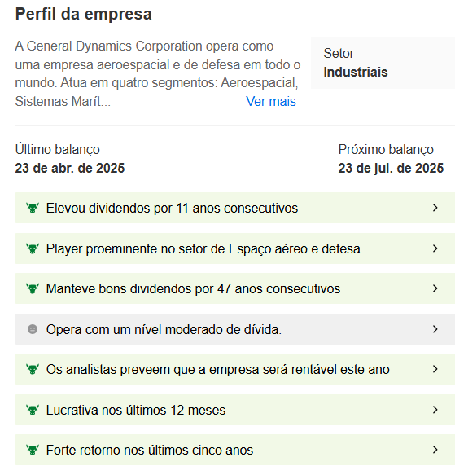The height and width of the screenshot is (466, 455).
Task: Click the General Dynamics description text
Action: (x=158, y=73)
